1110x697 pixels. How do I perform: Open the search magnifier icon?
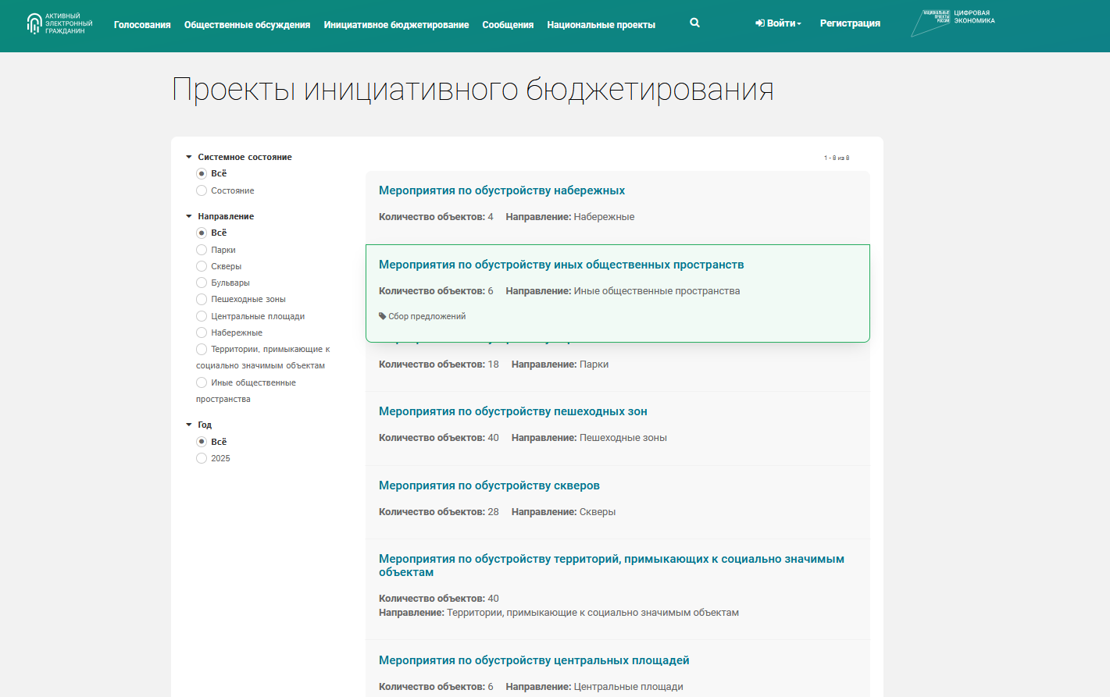point(694,23)
